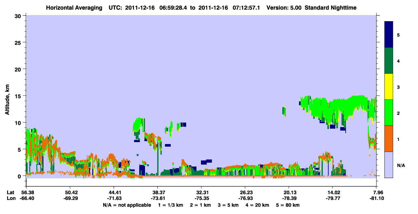The image size is (418, 214).
Task: Click the '1 = 1/3 km' legend text
Action: click(170, 205)
